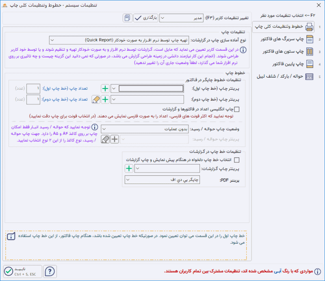The width and height of the screenshot is (325, 281).
Task: Open the پرینتر چاپ (خط چاپ اول) dropdown
Action: (x=147, y=89)
